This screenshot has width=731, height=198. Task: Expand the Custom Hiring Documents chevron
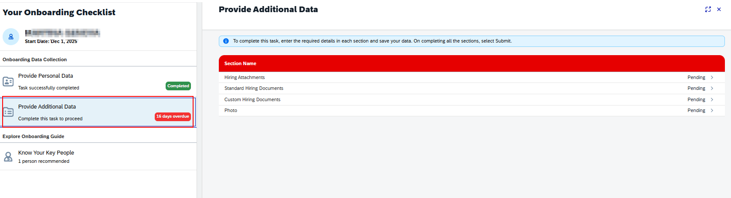(x=712, y=99)
